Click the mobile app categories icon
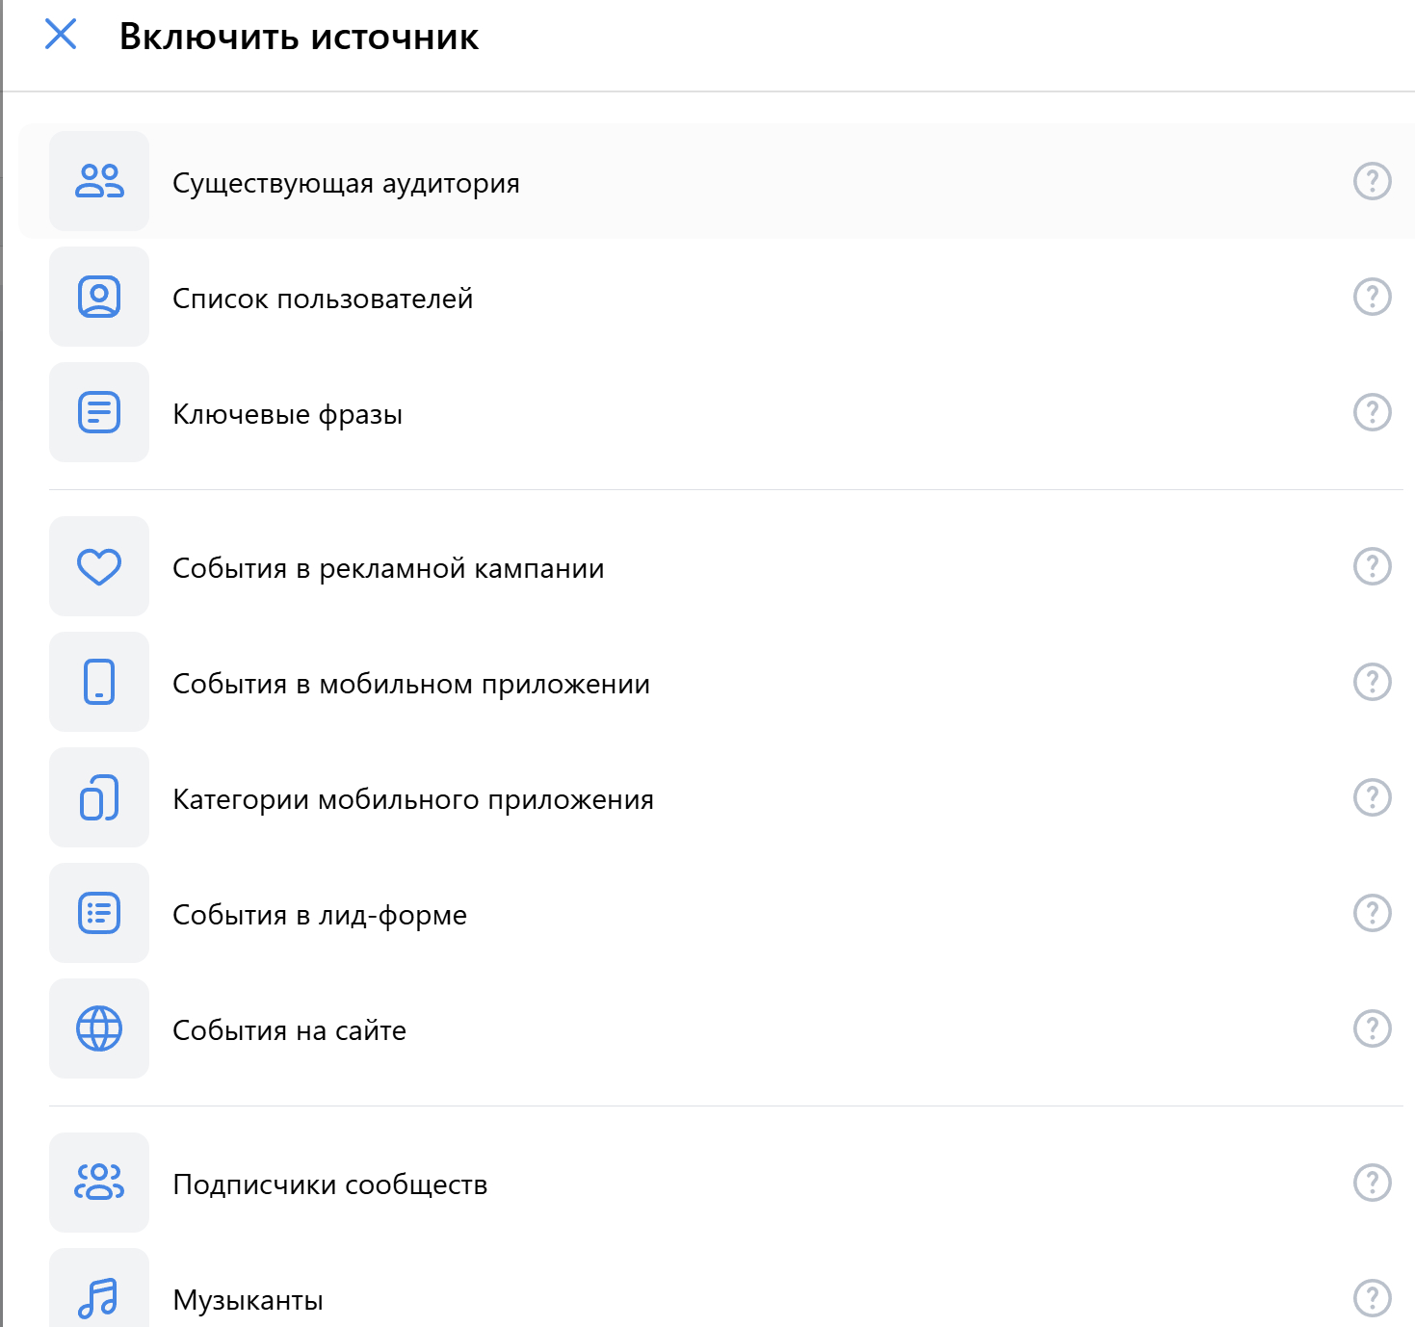Viewport: 1415px width, 1327px height. coord(99,797)
